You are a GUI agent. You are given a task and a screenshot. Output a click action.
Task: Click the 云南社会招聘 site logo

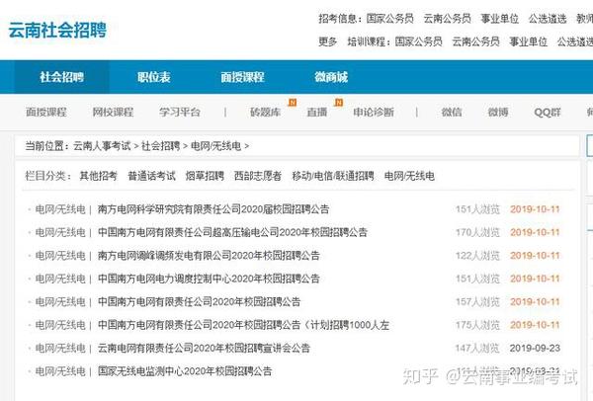(x=57, y=30)
